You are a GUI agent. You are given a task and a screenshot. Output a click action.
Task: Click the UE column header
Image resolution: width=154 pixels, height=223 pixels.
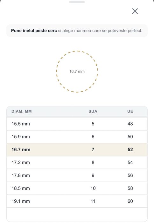[x=130, y=111]
